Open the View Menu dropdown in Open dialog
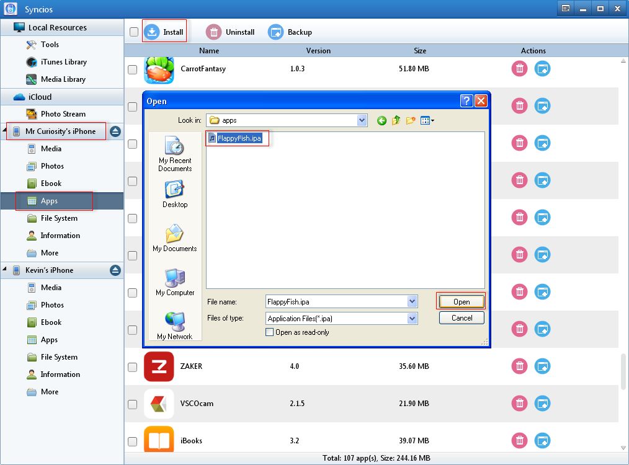629x465 pixels. (x=427, y=120)
